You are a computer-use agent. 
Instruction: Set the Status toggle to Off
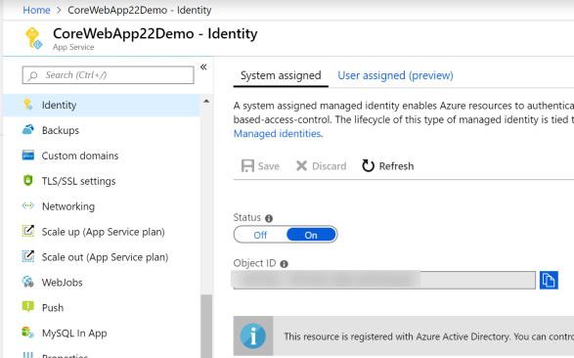tap(260, 235)
